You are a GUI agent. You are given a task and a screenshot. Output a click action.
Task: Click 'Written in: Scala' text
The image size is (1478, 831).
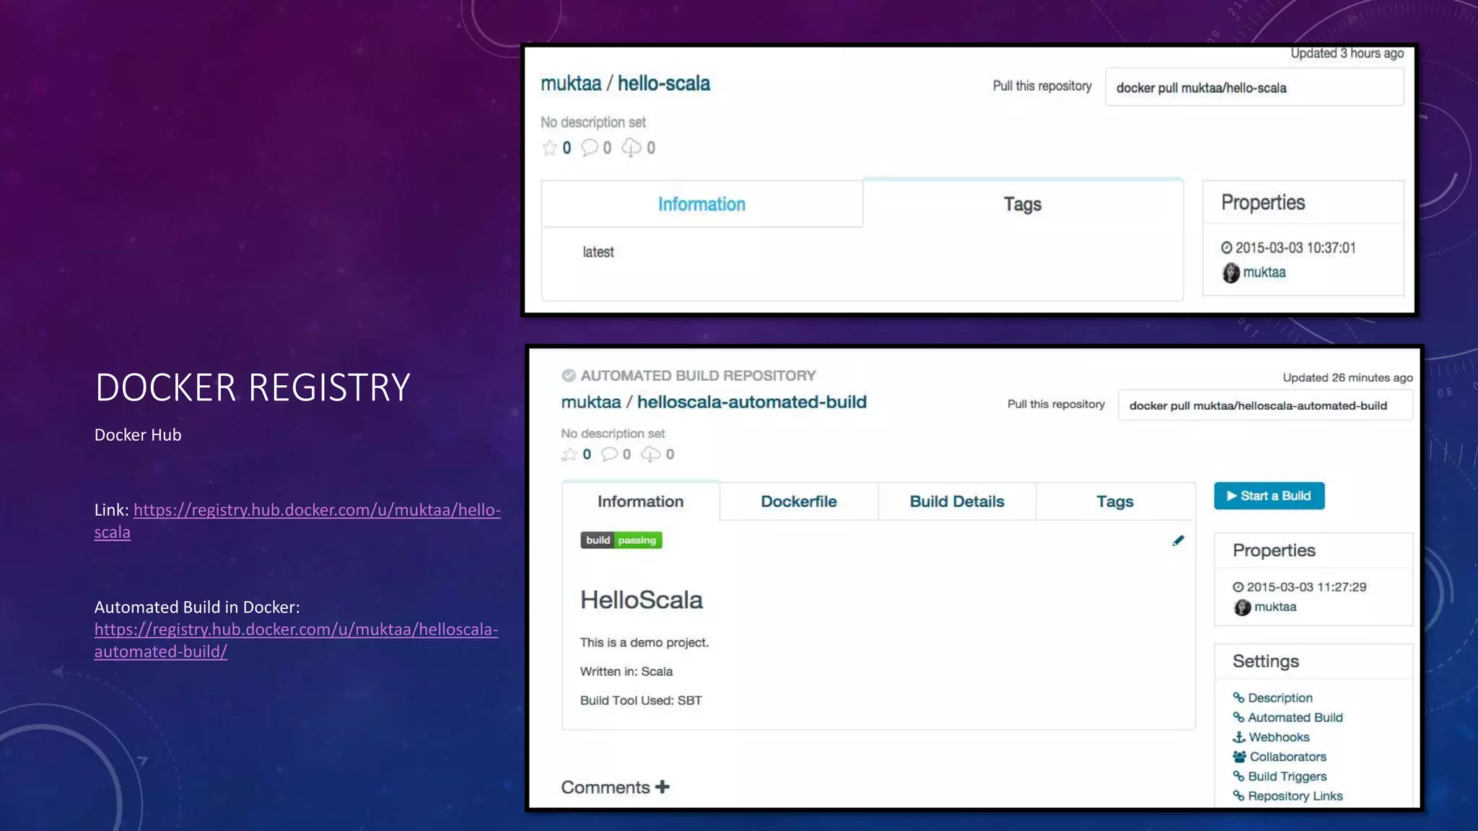tap(626, 672)
